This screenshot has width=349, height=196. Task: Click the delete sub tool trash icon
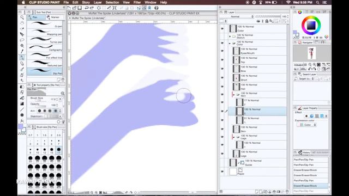point(63,79)
